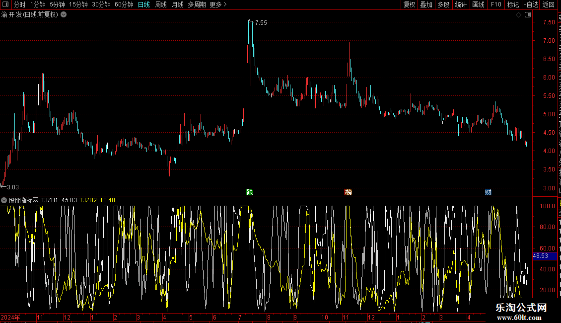561x323 pixels.
Task: Switch to the 5分钟 period tab
Action: pos(57,4)
